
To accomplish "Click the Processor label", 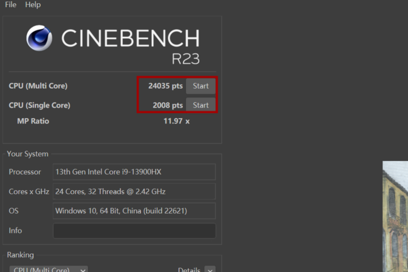I will tap(24, 172).
